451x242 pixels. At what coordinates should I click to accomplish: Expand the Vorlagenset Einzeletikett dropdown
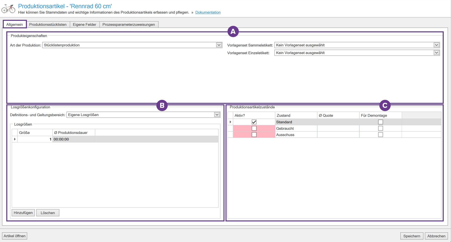click(436, 53)
